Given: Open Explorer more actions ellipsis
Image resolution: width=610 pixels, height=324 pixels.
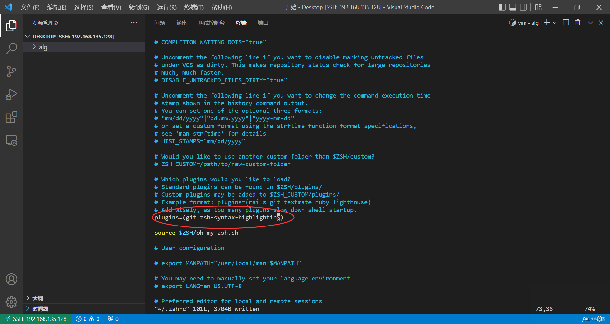Looking at the screenshot, I should 134,23.
